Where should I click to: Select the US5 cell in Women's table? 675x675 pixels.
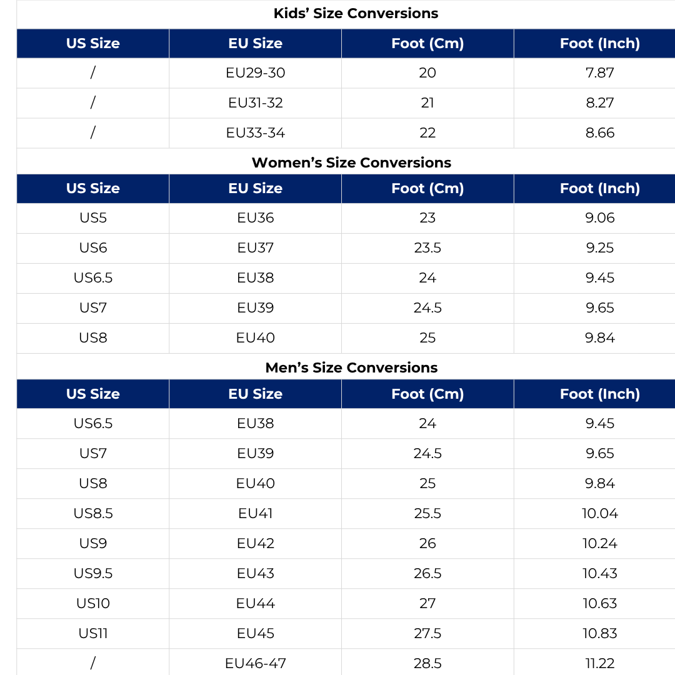(x=92, y=218)
